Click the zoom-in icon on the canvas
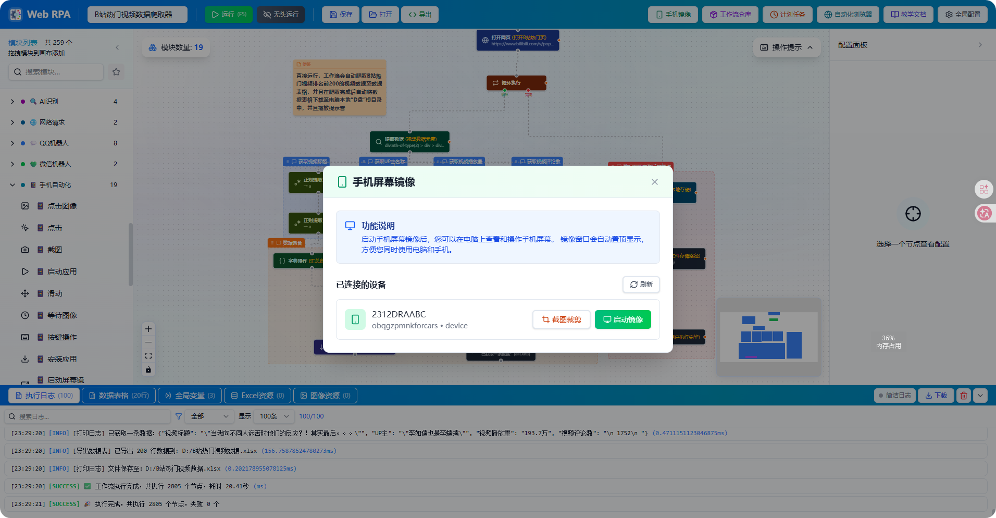 (x=148, y=329)
